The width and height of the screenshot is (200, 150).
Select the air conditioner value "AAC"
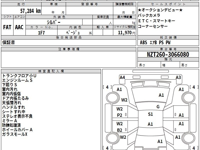click(19, 27)
